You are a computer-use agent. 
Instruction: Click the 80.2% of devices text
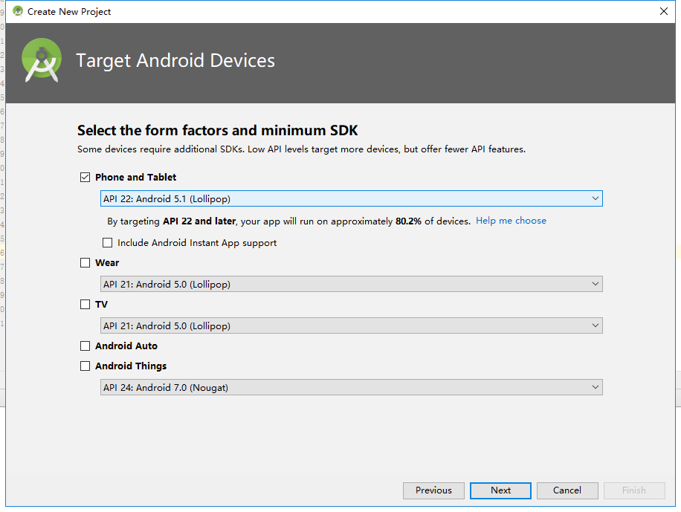433,221
